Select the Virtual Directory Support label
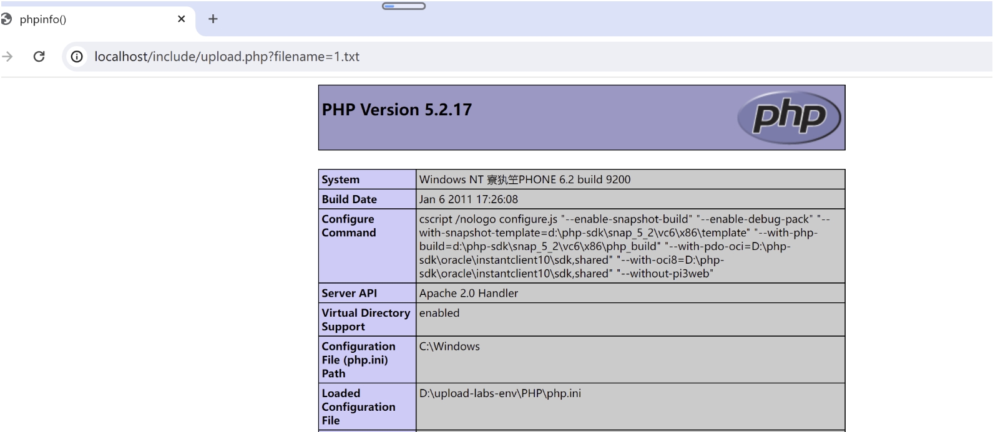 [x=366, y=320]
